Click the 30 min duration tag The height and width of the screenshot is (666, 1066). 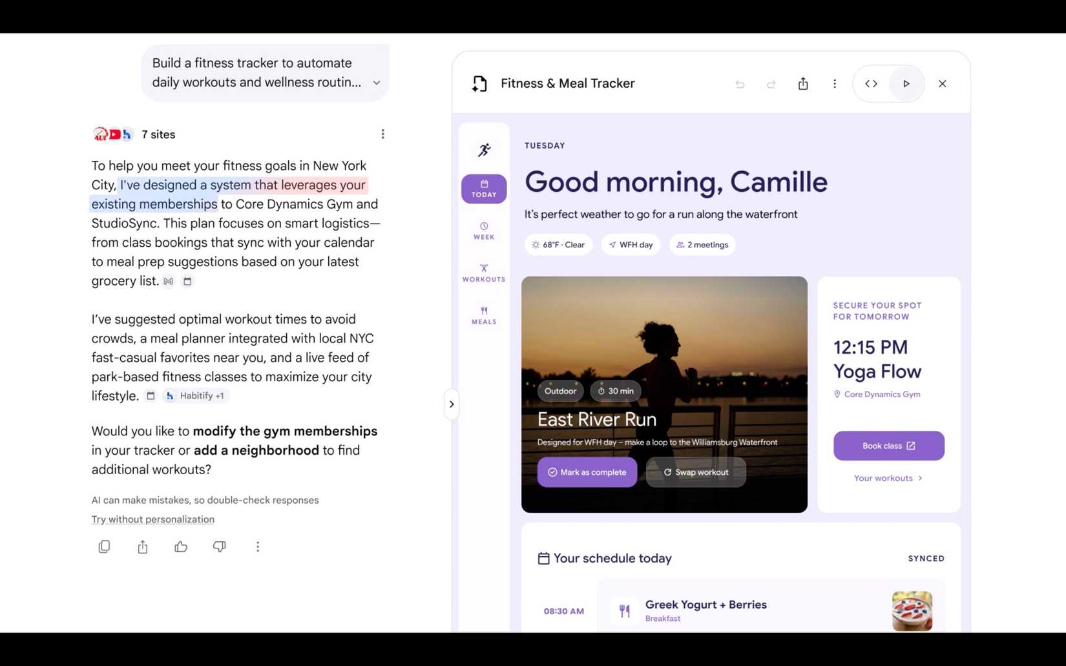[615, 391]
